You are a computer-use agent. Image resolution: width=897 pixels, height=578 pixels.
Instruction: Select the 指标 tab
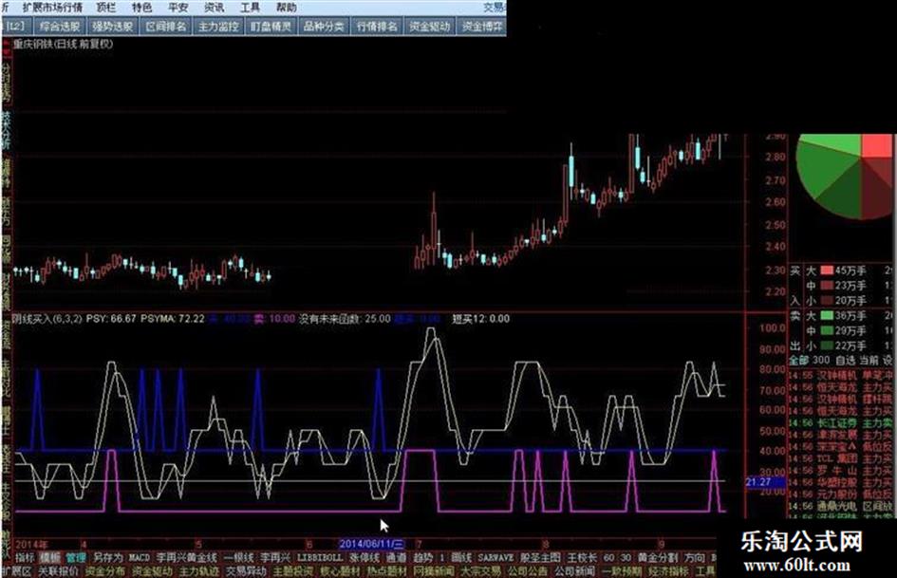25,557
